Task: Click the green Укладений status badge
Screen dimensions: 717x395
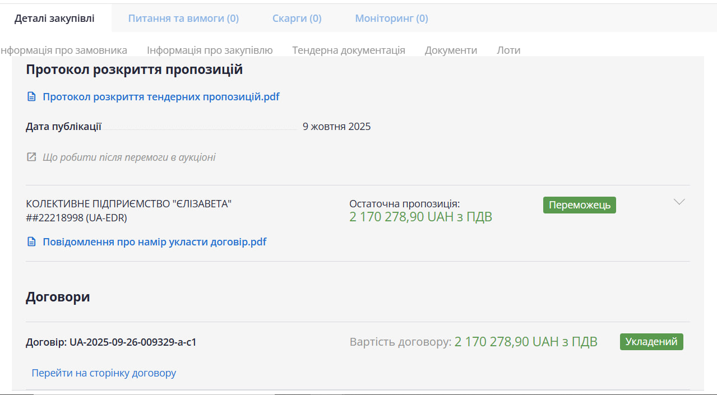Action: point(651,342)
